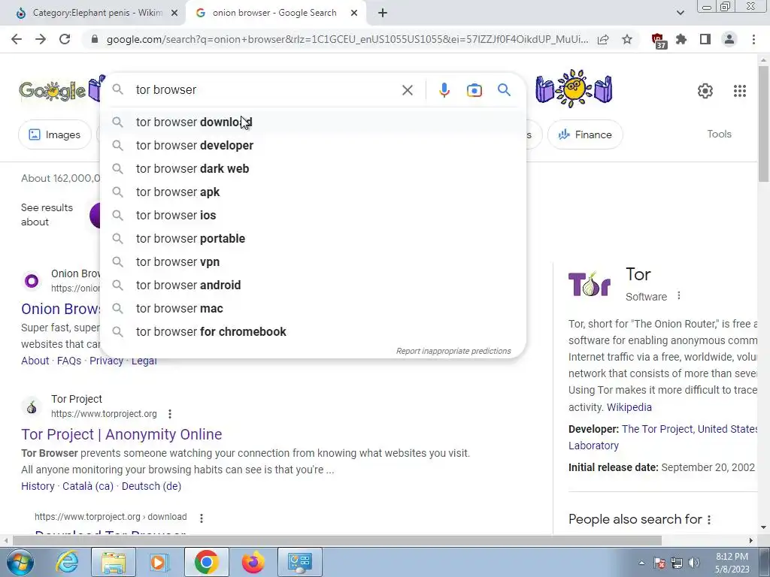Choose suggestion tor browser download
This screenshot has width=770, height=577.
(x=313, y=122)
